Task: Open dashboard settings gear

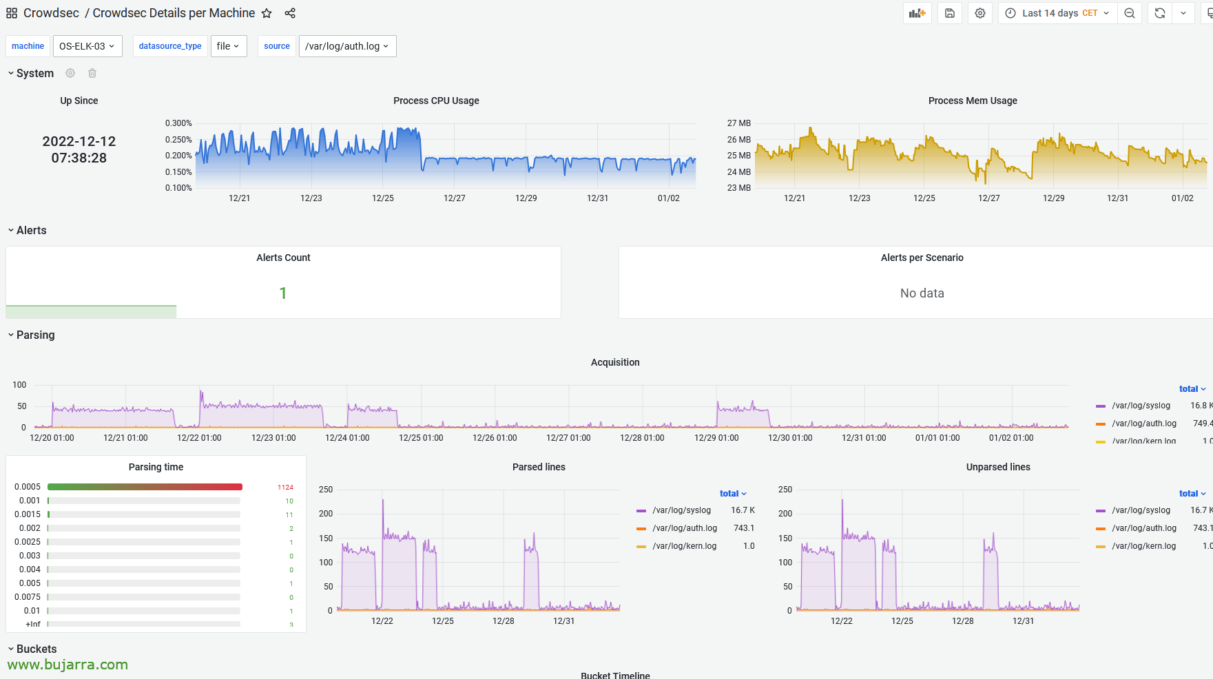Action: [x=980, y=13]
